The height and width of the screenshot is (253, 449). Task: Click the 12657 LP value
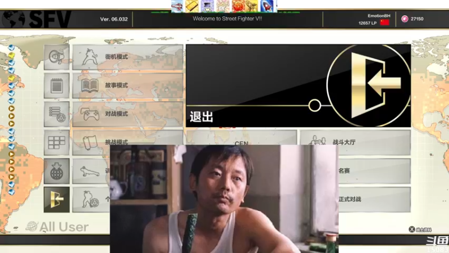tap(368, 23)
